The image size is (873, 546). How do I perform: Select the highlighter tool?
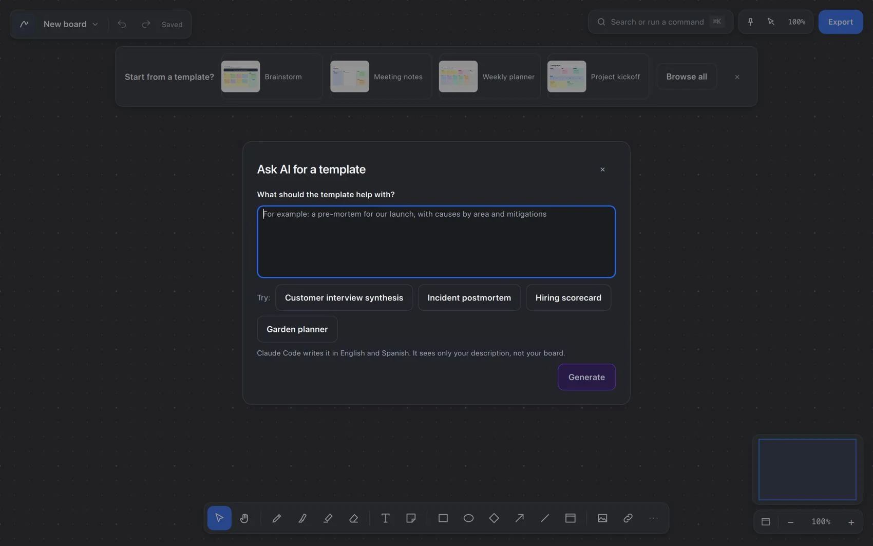[x=328, y=518]
